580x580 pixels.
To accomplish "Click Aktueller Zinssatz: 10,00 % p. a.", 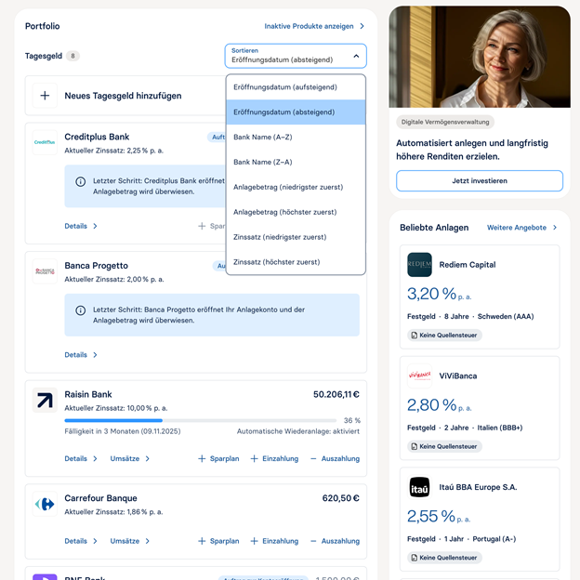I will click(x=116, y=408).
